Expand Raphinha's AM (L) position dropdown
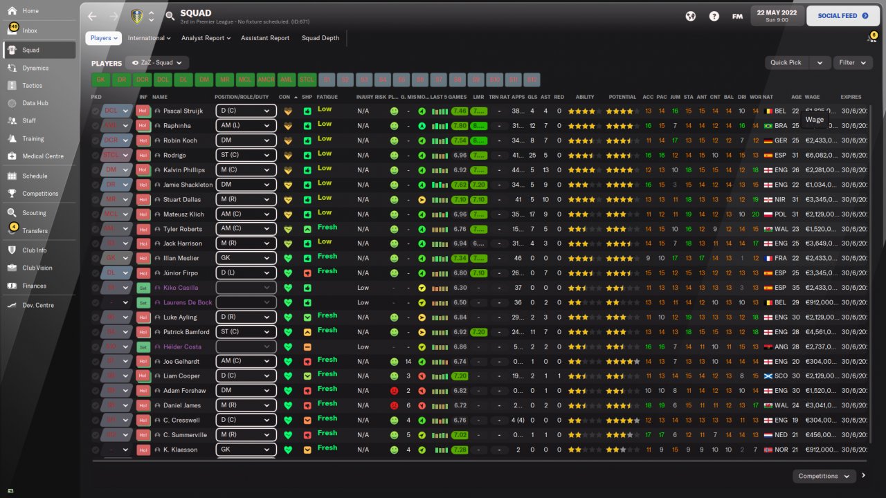Image resolution: width=886 pixels, height=498 pixels. tap(266, 126)
